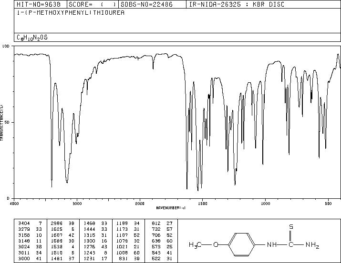
Task: Click peak table entry 1231
Action: (89, 258)
